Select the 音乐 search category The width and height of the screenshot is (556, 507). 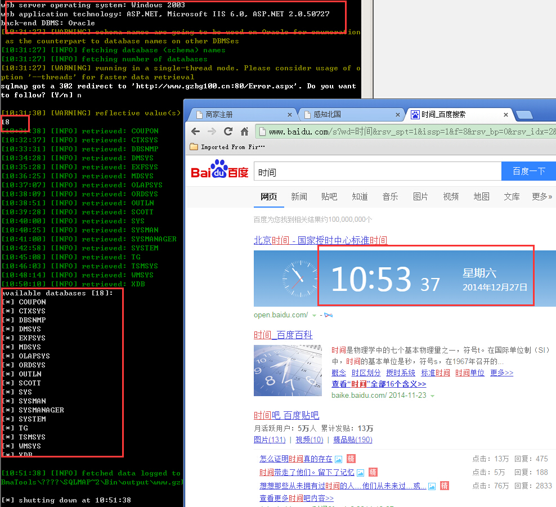390,197
